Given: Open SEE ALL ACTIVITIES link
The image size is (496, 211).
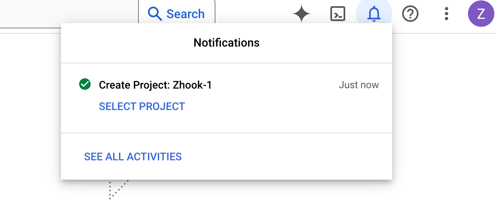Looking at the screenshot, I should 133,157.
